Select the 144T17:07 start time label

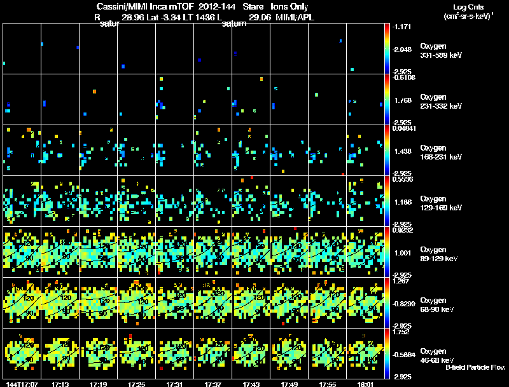click(22, 384)
